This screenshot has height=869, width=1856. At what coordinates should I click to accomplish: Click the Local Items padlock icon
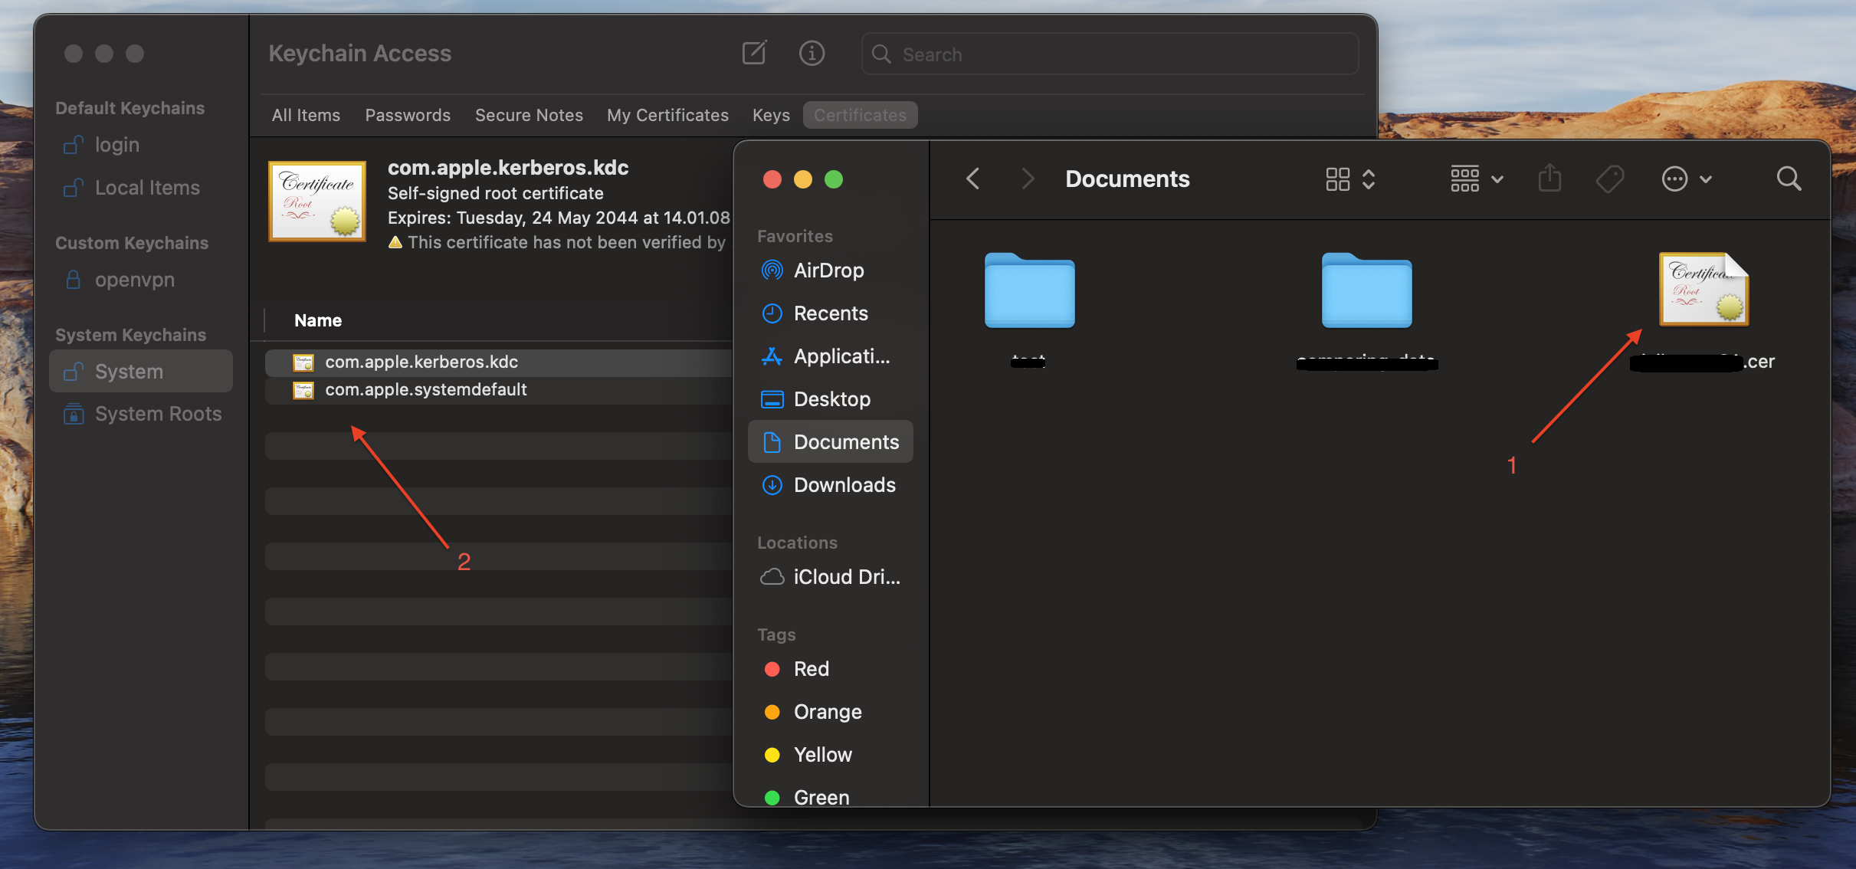click(x=74, y=187)
